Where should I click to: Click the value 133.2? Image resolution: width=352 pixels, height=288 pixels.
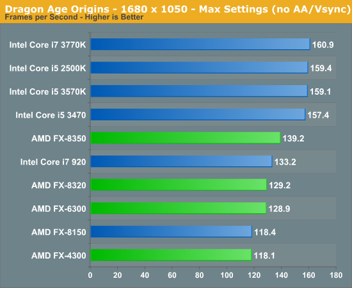[x=285, y=162]
